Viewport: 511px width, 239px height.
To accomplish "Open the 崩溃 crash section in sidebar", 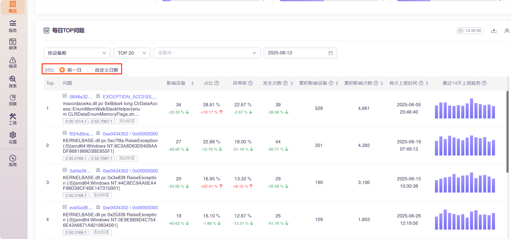I will tap(13, 44).
